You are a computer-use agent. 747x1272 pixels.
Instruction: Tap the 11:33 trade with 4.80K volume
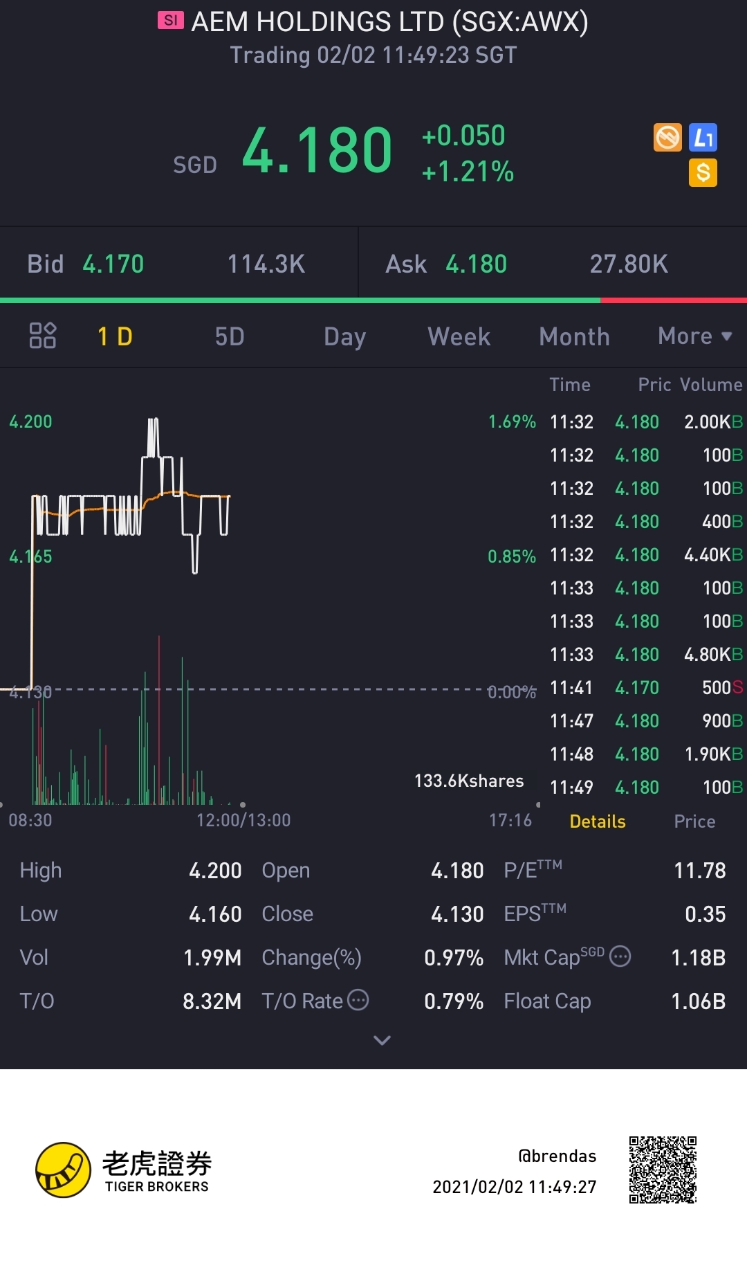pyautogui.click(x=646, y=654)
